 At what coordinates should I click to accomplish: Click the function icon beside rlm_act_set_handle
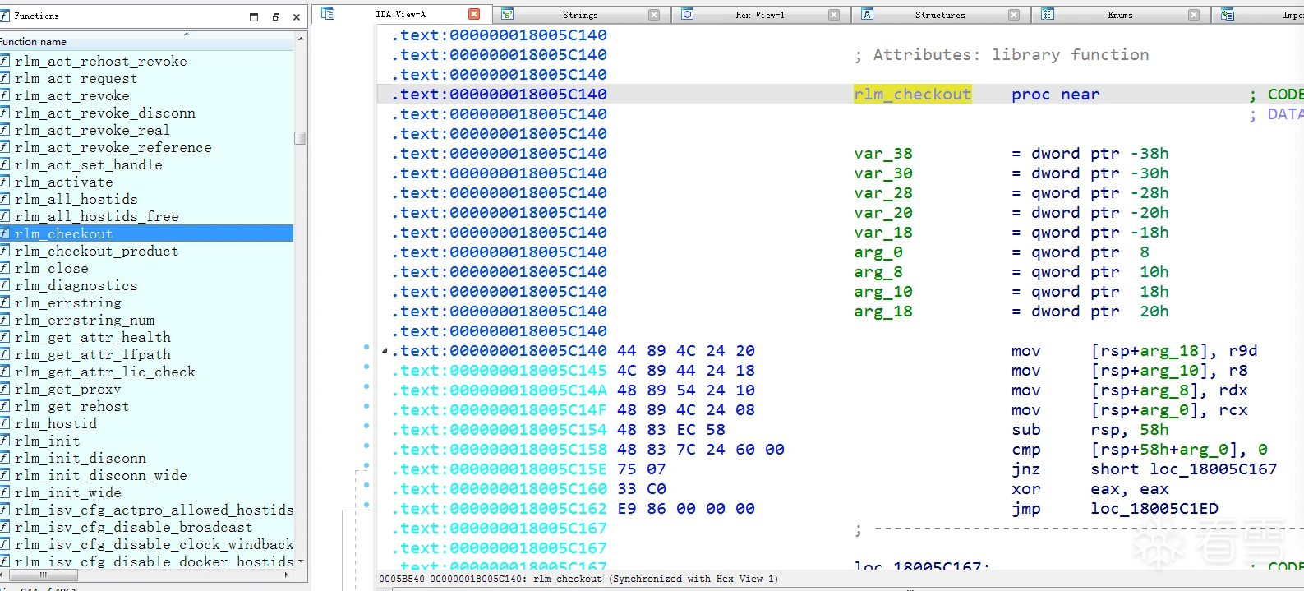(5, 164)
